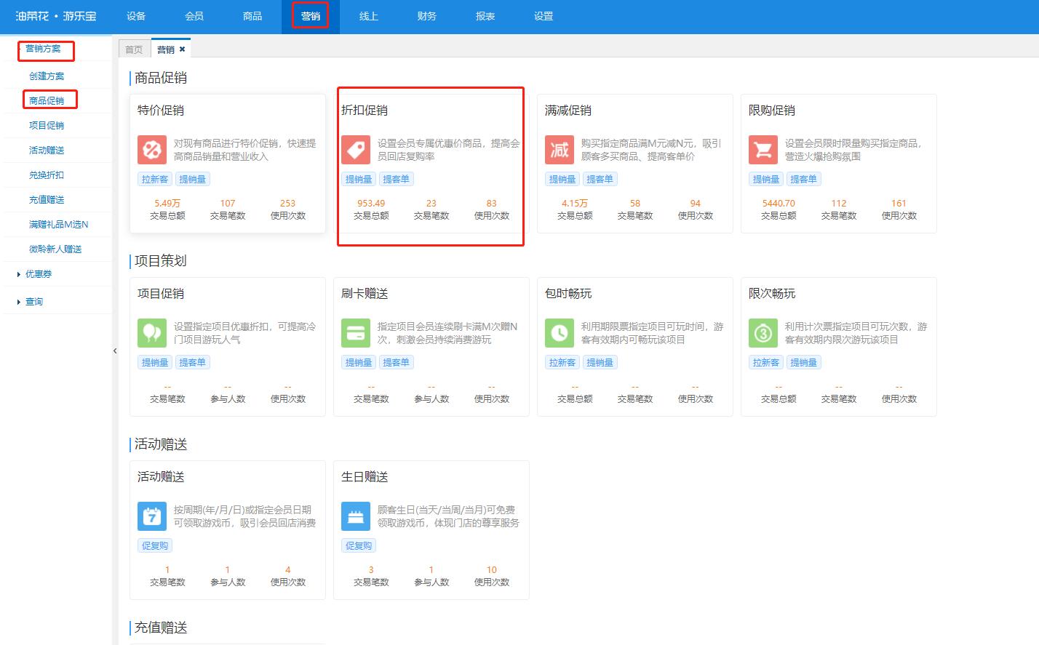1039x645 pixels.
Task: Click the 商品促销 section heading
Action: click(161, 78)
